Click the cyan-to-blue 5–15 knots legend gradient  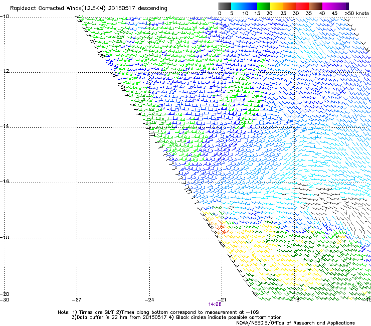(x=244, y=6)
